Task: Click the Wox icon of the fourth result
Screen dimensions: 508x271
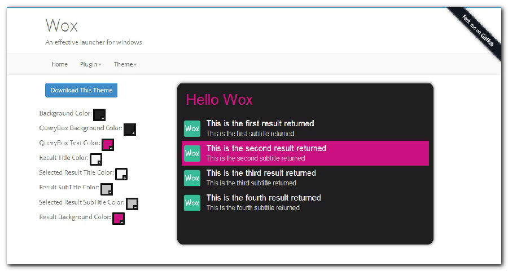Action: [x=192, y=203]
